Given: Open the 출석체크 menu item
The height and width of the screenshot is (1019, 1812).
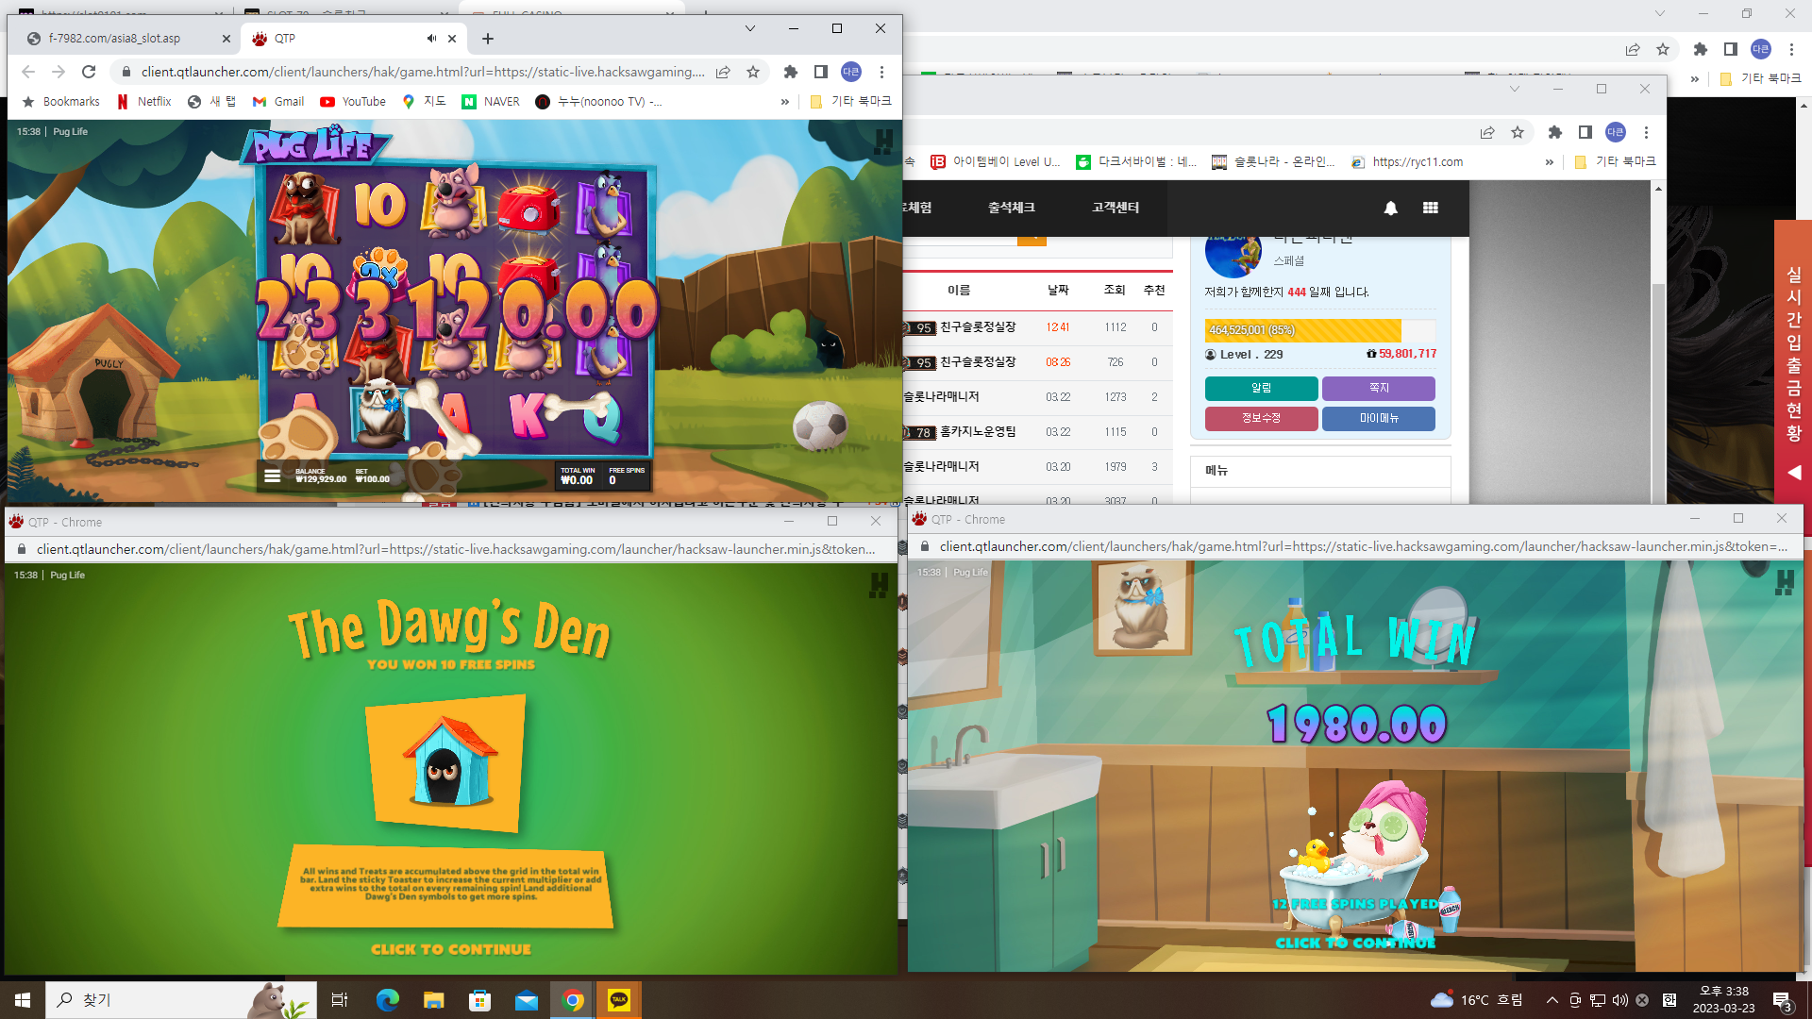Looking at the screenshot, I should click(x=1012, y=208).
